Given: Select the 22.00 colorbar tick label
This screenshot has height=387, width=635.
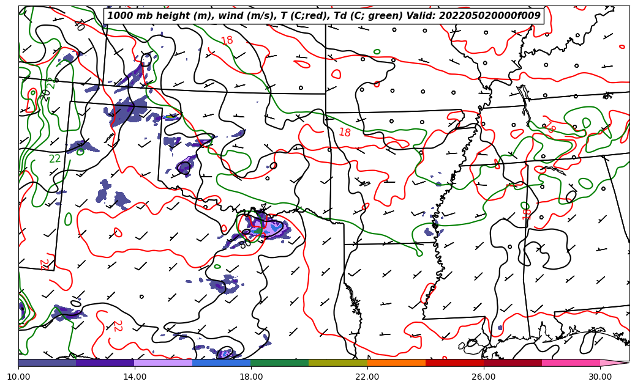Looking at the screenshot, I should (x=367, y=377).
